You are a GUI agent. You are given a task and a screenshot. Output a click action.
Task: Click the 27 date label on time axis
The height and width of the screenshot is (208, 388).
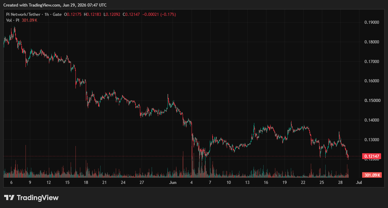click(142, 182)
